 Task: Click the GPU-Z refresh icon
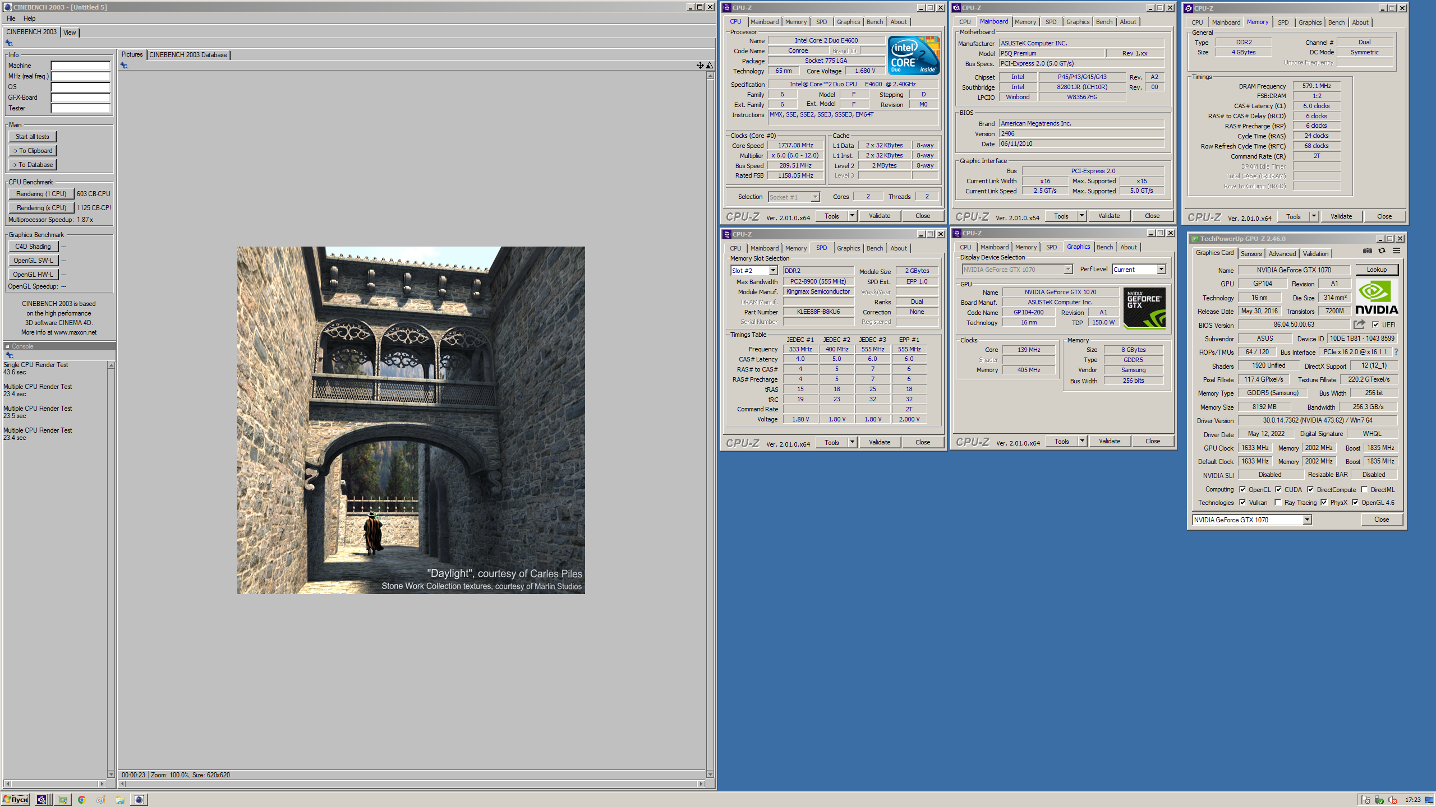pyautogui.click(x=1382, y=251)
